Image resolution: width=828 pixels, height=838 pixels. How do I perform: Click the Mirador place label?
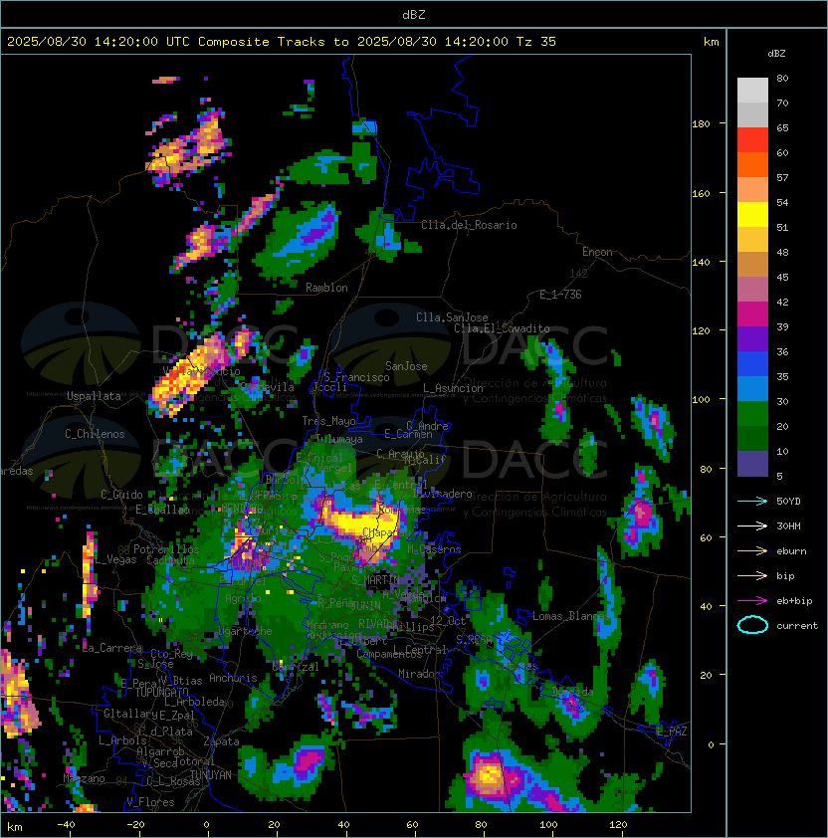pyautogui.click(x=420, y=674)
